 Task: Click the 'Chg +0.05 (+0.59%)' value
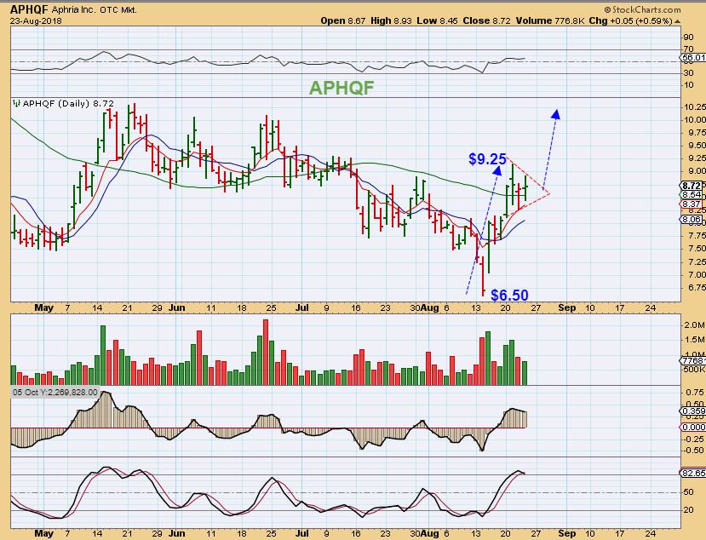[630, 20]
